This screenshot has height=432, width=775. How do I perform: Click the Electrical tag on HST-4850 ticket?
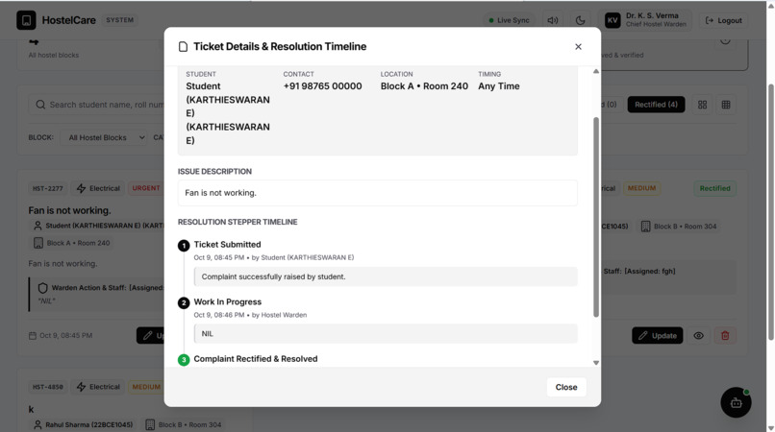coord(99,387)
